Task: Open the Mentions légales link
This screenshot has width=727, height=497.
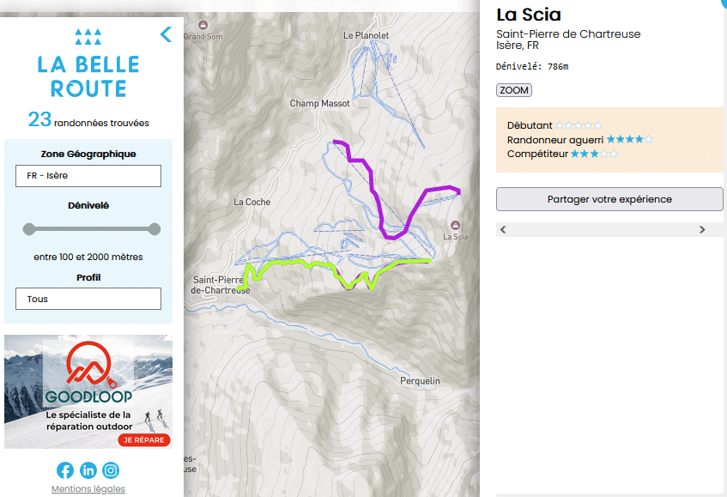Action: pyautogui.click(x=88, y=488)
